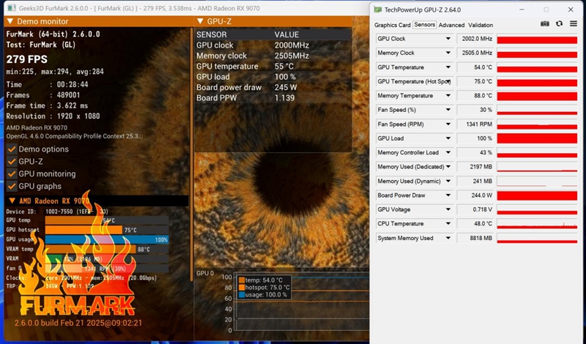The height and width of the screenshot is (344, 586).
Task: Click the GPU Clock value 2002.0 MHz
Action: [475, 39]
